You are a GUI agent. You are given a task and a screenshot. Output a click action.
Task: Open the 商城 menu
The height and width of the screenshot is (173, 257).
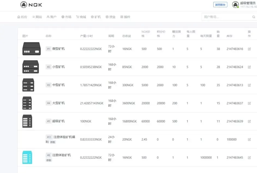(81, 17)
